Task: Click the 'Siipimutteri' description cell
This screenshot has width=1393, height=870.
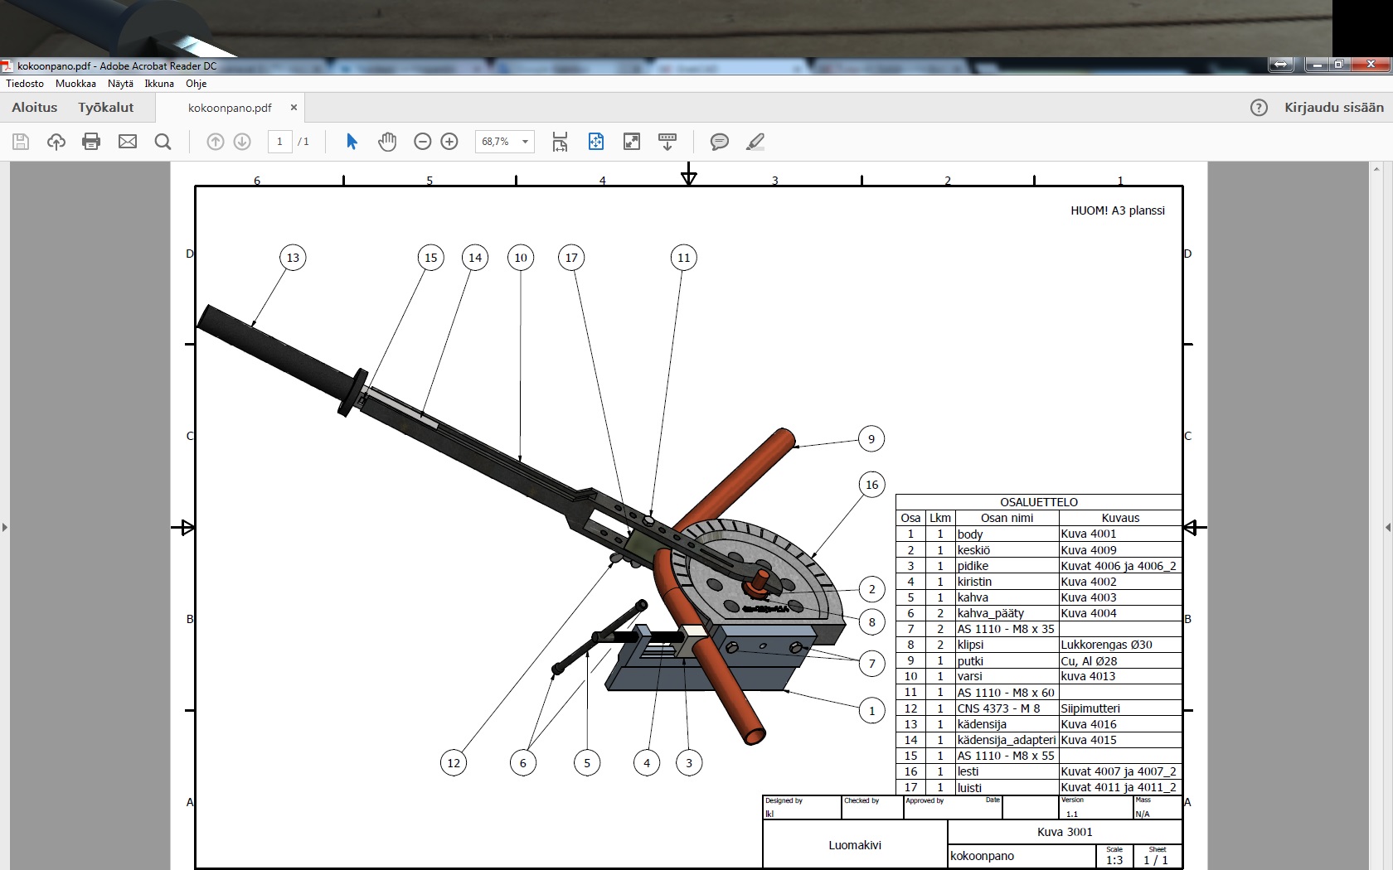Action: tap(1120, 708)
